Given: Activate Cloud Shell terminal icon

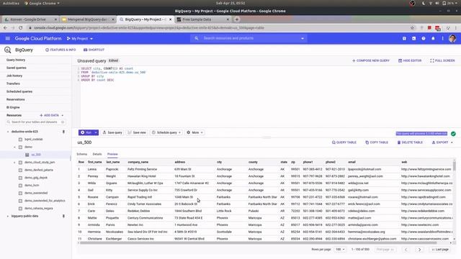Looking at the screenshot, I should [x=413, y=38].
